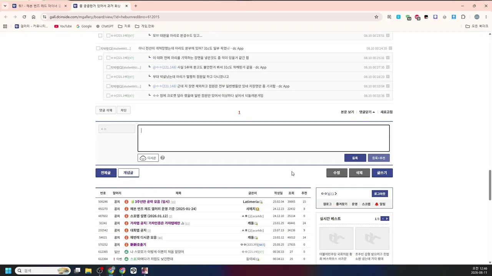Select the 개념글 tab
The width and height of the screenshot is (492, 276).
(128, 173)
